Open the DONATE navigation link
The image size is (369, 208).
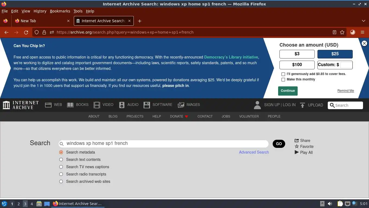click(179, 116)
